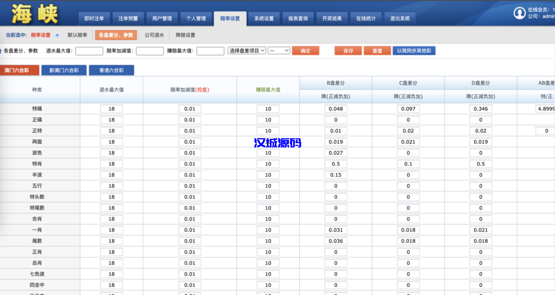Switch to 香港六合彩 tab
This screenshot has width=555, height=295.
point(111,70)
